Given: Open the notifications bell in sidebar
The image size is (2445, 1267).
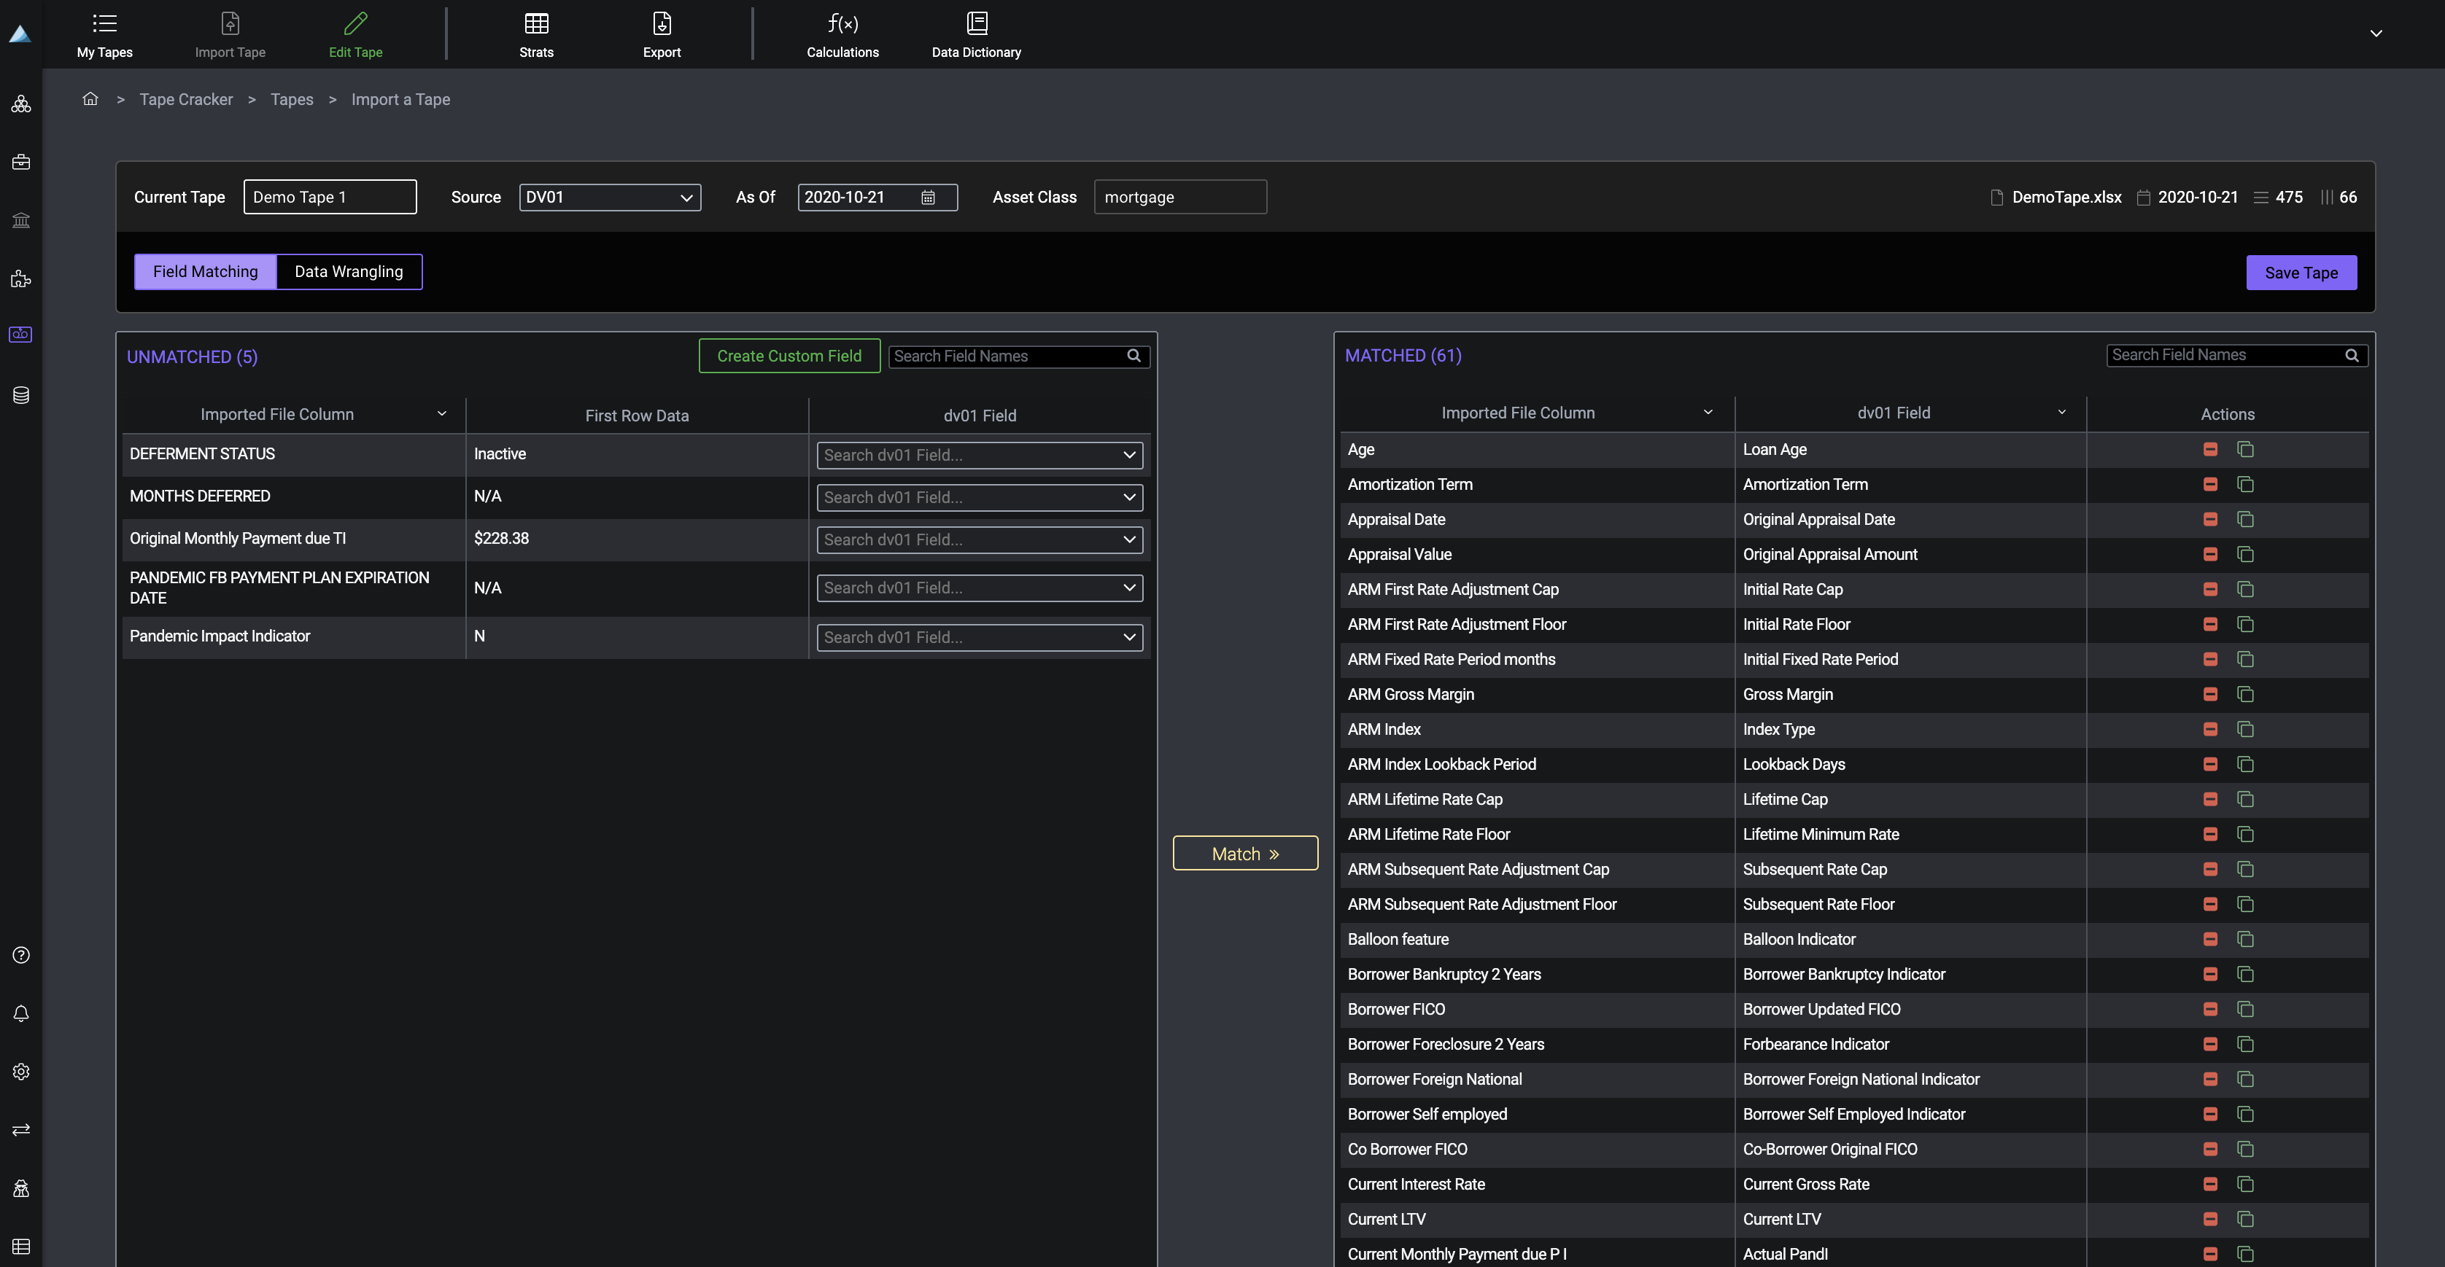Looking at the screenshot, I should tap(21, 1014).
